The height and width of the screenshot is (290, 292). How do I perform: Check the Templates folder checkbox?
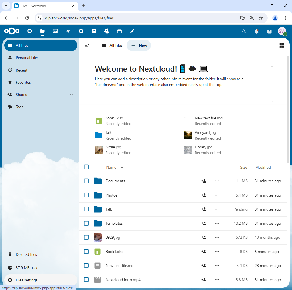86,223
